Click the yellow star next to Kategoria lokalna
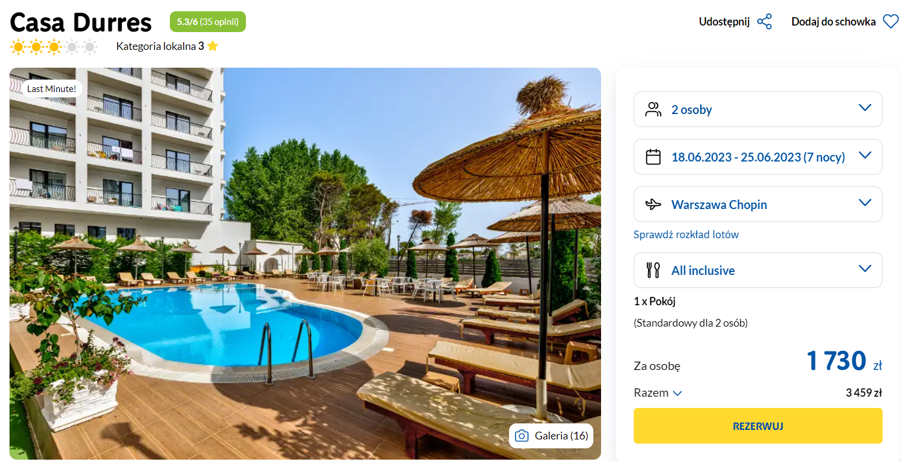The width and height of the screenshot is (901, 462). 213,46
